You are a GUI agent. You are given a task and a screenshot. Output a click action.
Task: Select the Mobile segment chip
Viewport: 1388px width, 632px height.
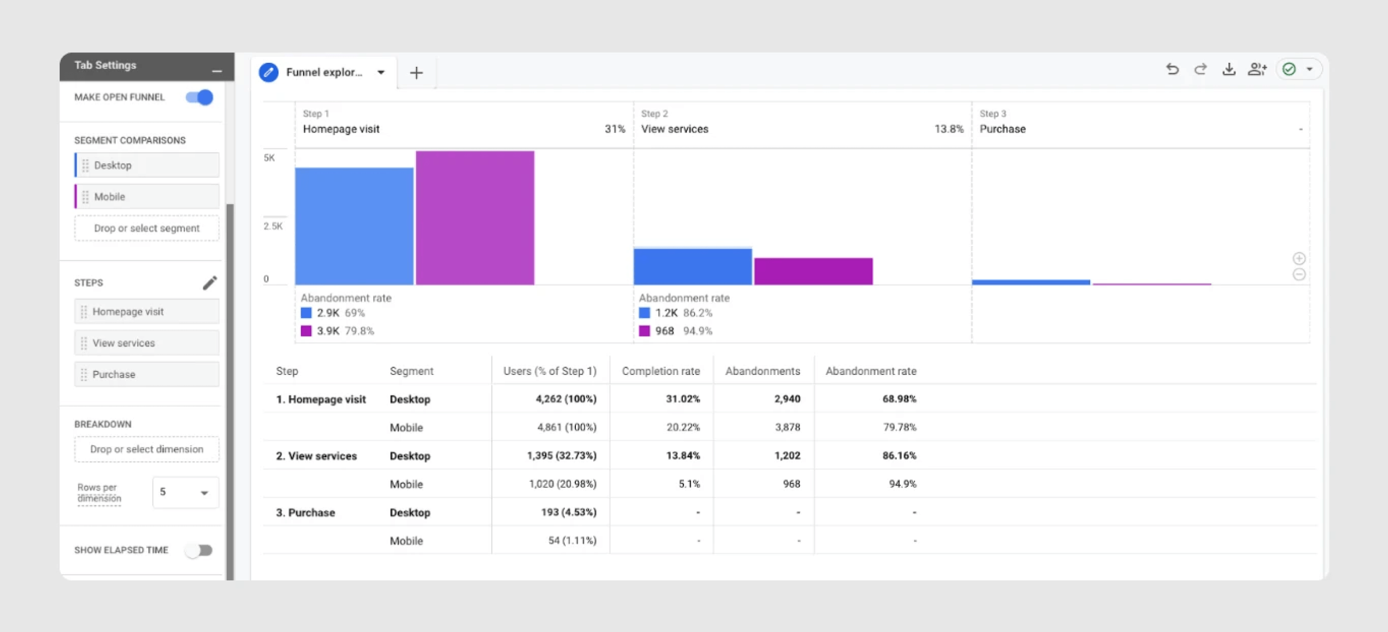click(146, 196)
